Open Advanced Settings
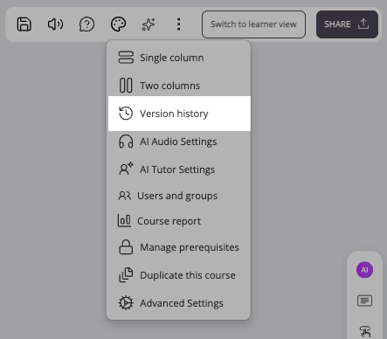 click(x=179, y=303)
